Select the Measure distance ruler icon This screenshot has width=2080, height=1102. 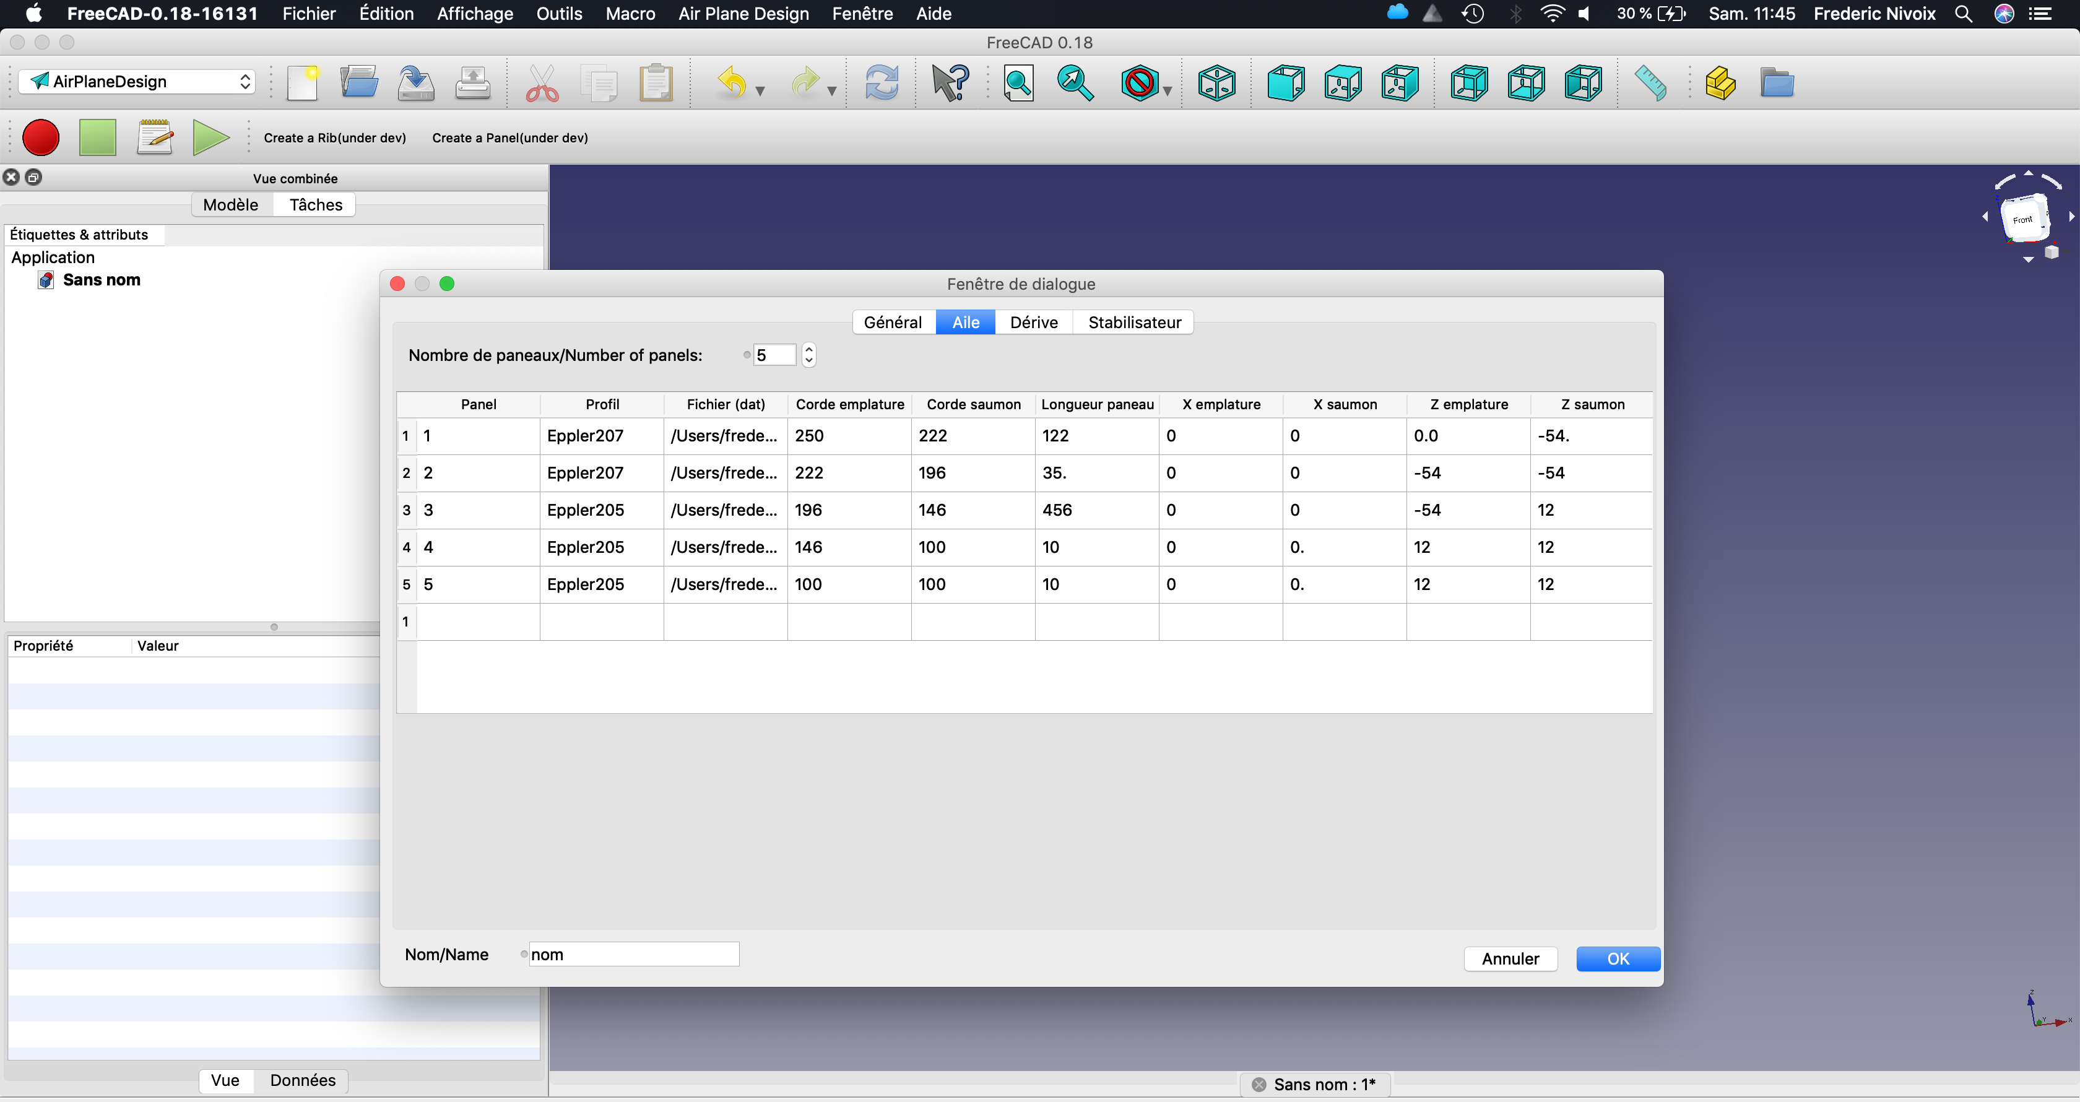tap(1650, 82)
